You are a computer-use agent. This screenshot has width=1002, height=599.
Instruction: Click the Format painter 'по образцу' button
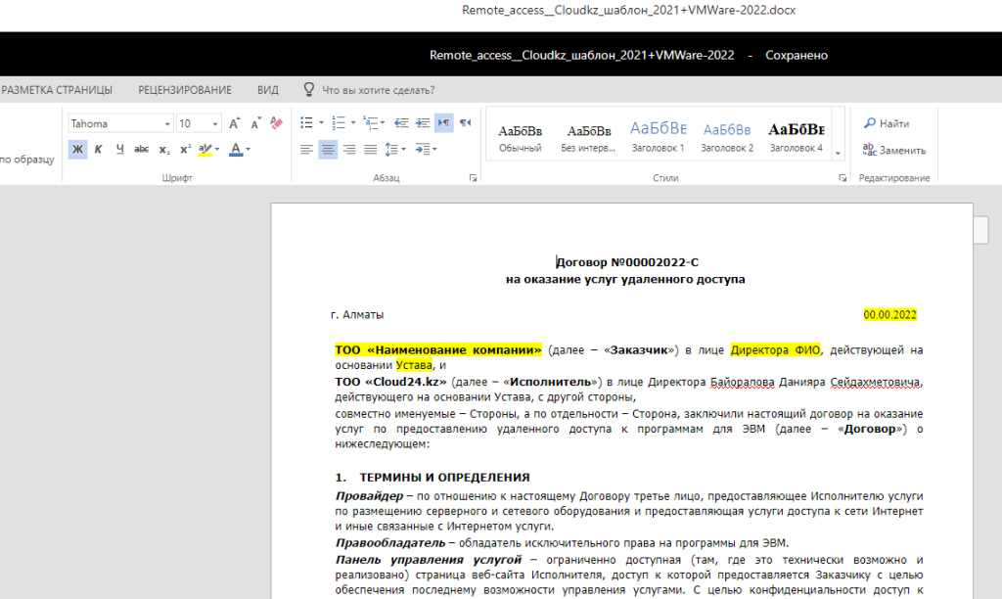(26, 160)
